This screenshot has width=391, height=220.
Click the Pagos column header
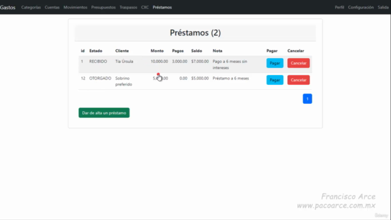point(178,51)
